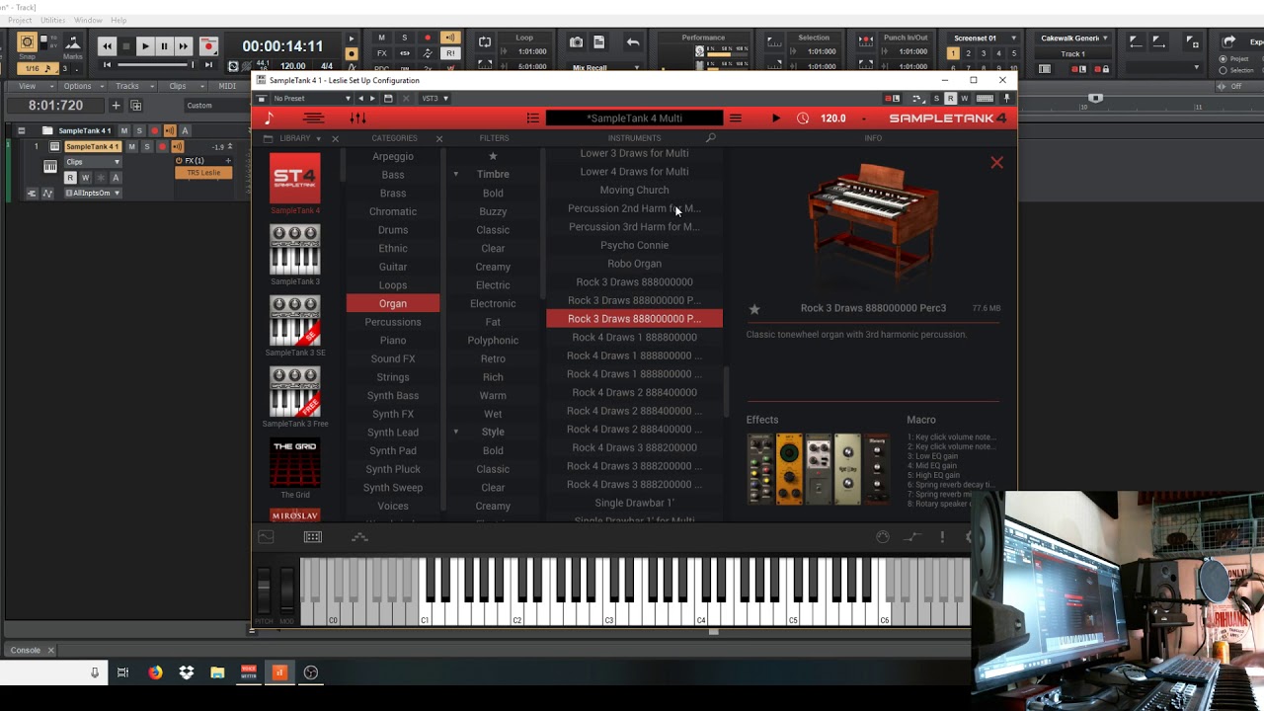
Task: Toggle plugin window R automation read button
Action: 950,99
